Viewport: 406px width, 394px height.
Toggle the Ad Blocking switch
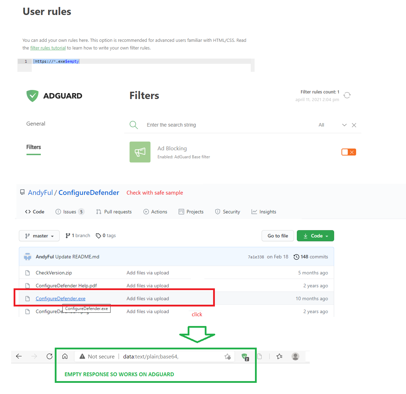(348, 152)
